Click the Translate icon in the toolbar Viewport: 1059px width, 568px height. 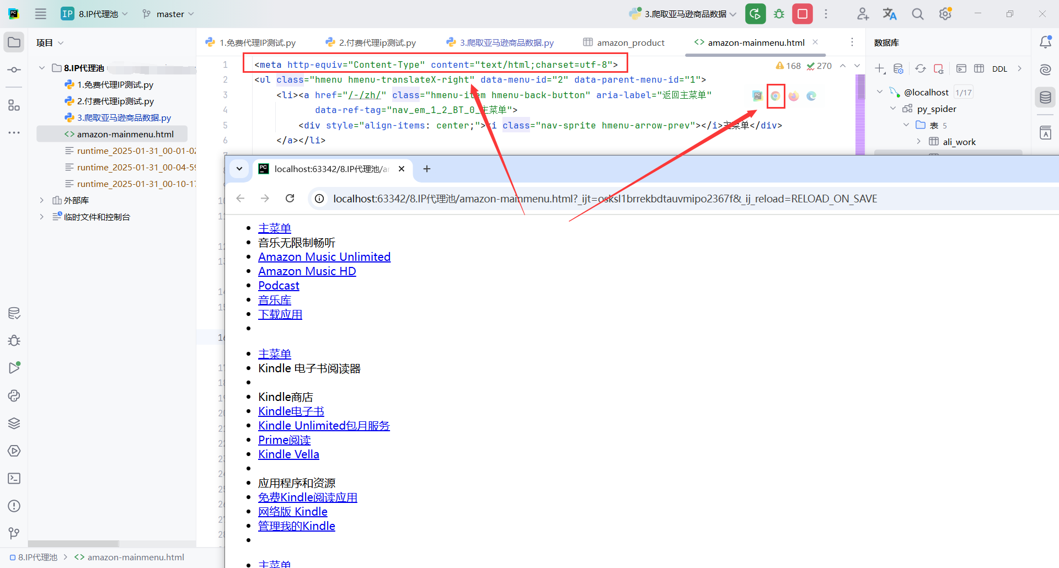(890, 14)
